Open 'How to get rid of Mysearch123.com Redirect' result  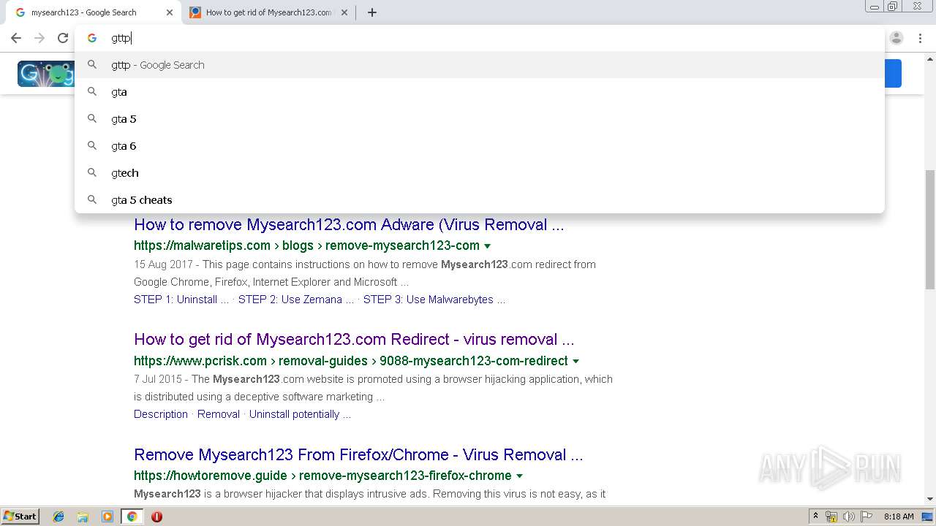coord(354,340)
